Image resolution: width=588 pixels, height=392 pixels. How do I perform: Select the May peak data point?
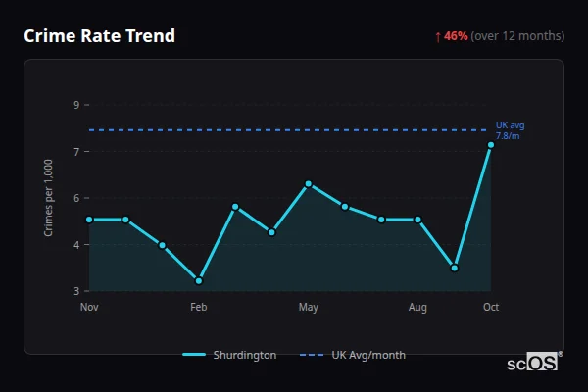pyautogui.click(x=309, y=184)
